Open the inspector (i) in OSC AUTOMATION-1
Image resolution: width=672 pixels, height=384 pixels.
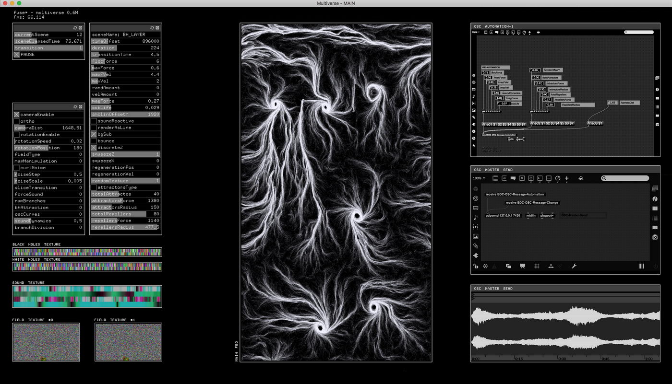(x=657, y=90)
